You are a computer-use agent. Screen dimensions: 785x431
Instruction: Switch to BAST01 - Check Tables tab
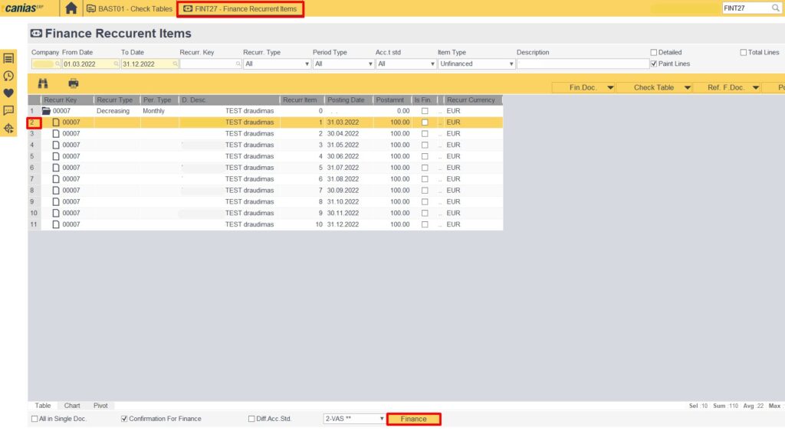(129, 9)
